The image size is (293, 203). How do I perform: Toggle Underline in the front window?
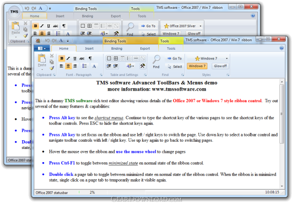(x=75, y=58)
